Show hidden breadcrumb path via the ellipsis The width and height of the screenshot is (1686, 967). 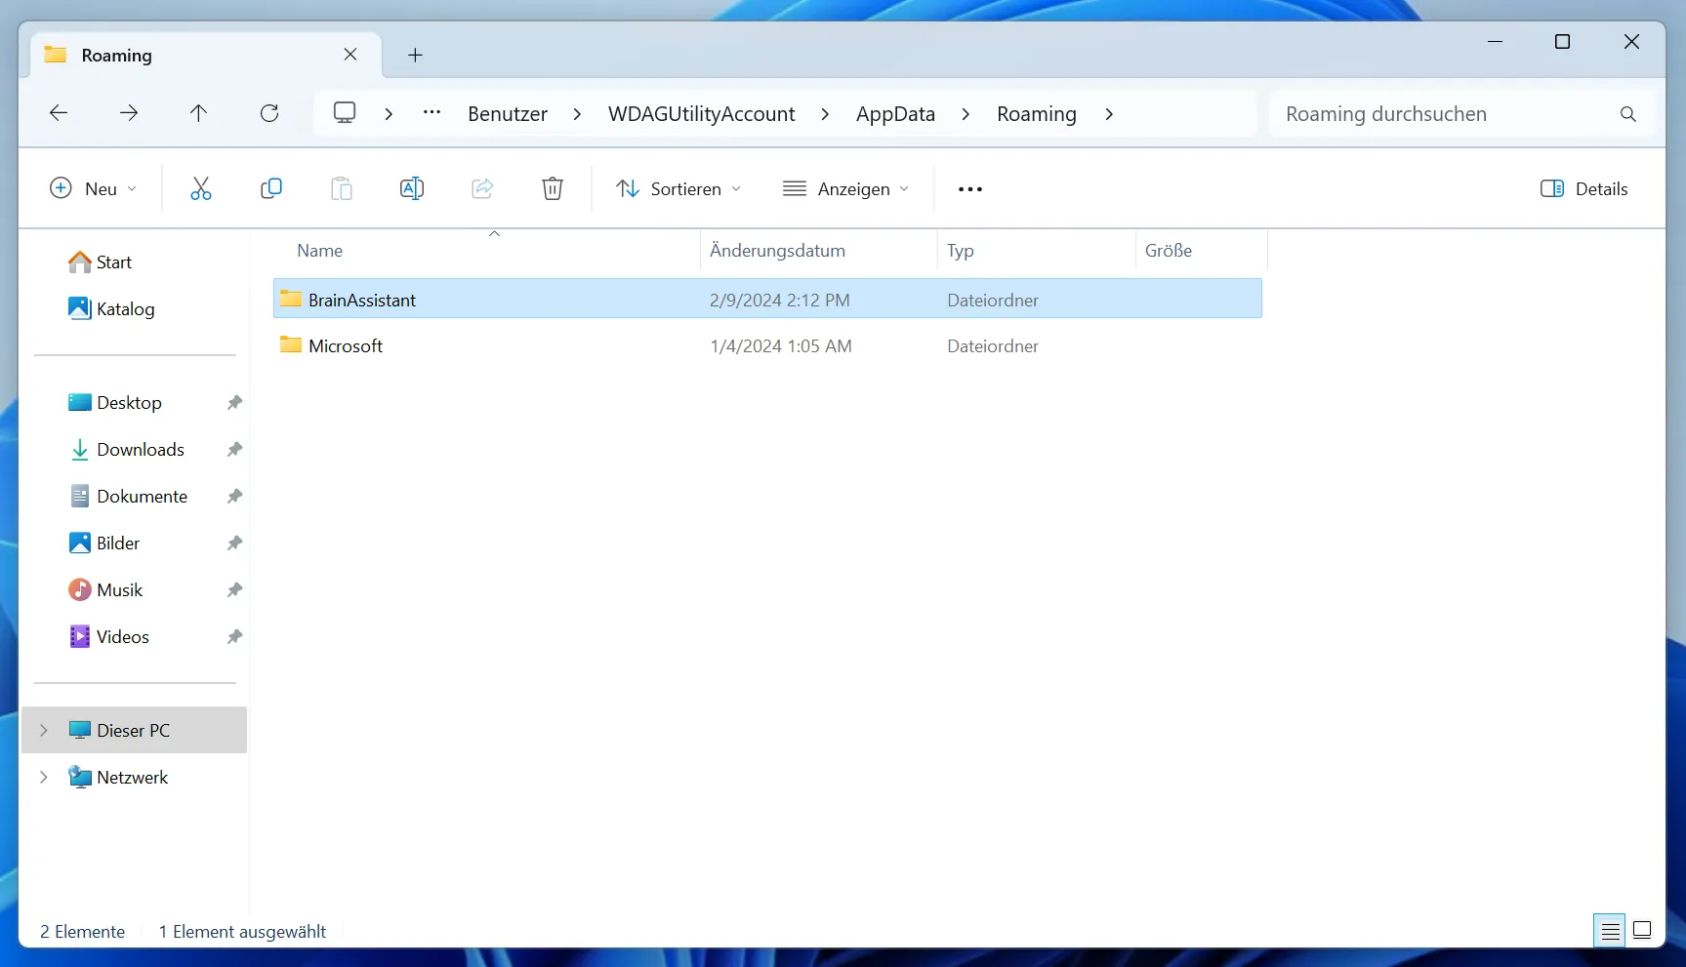pos(432,113)
